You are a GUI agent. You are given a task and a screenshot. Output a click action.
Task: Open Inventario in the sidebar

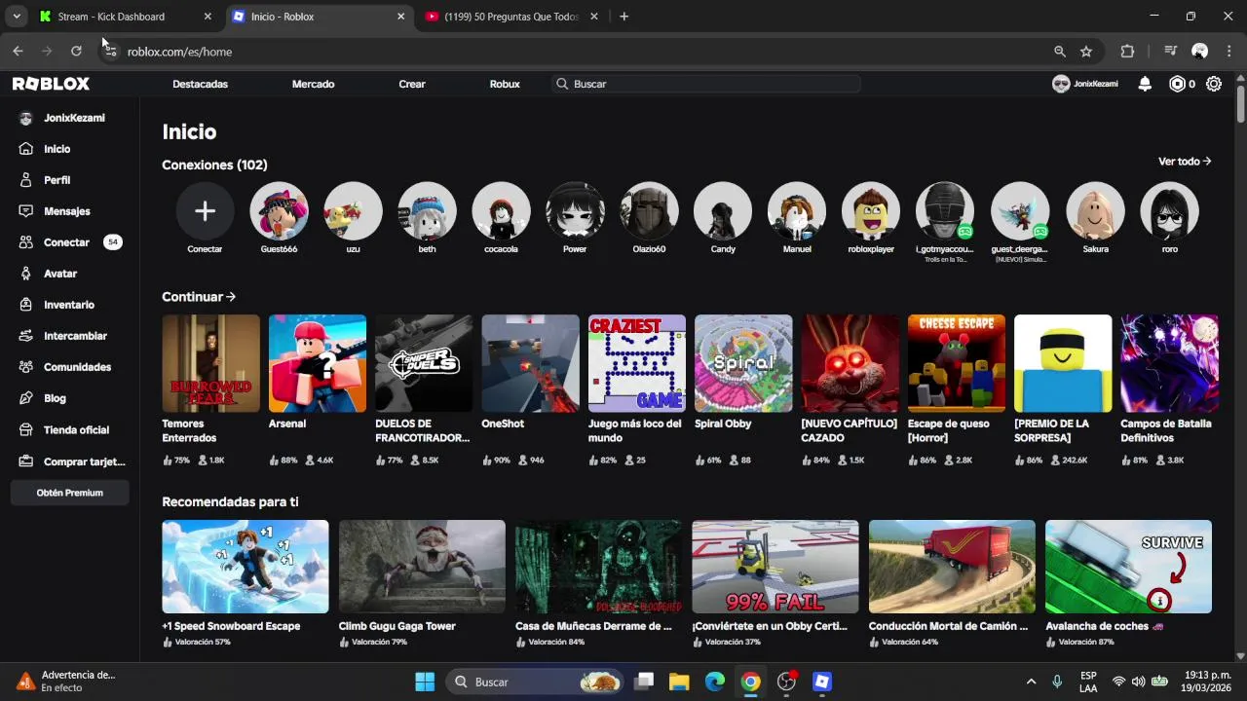point(68,305)
